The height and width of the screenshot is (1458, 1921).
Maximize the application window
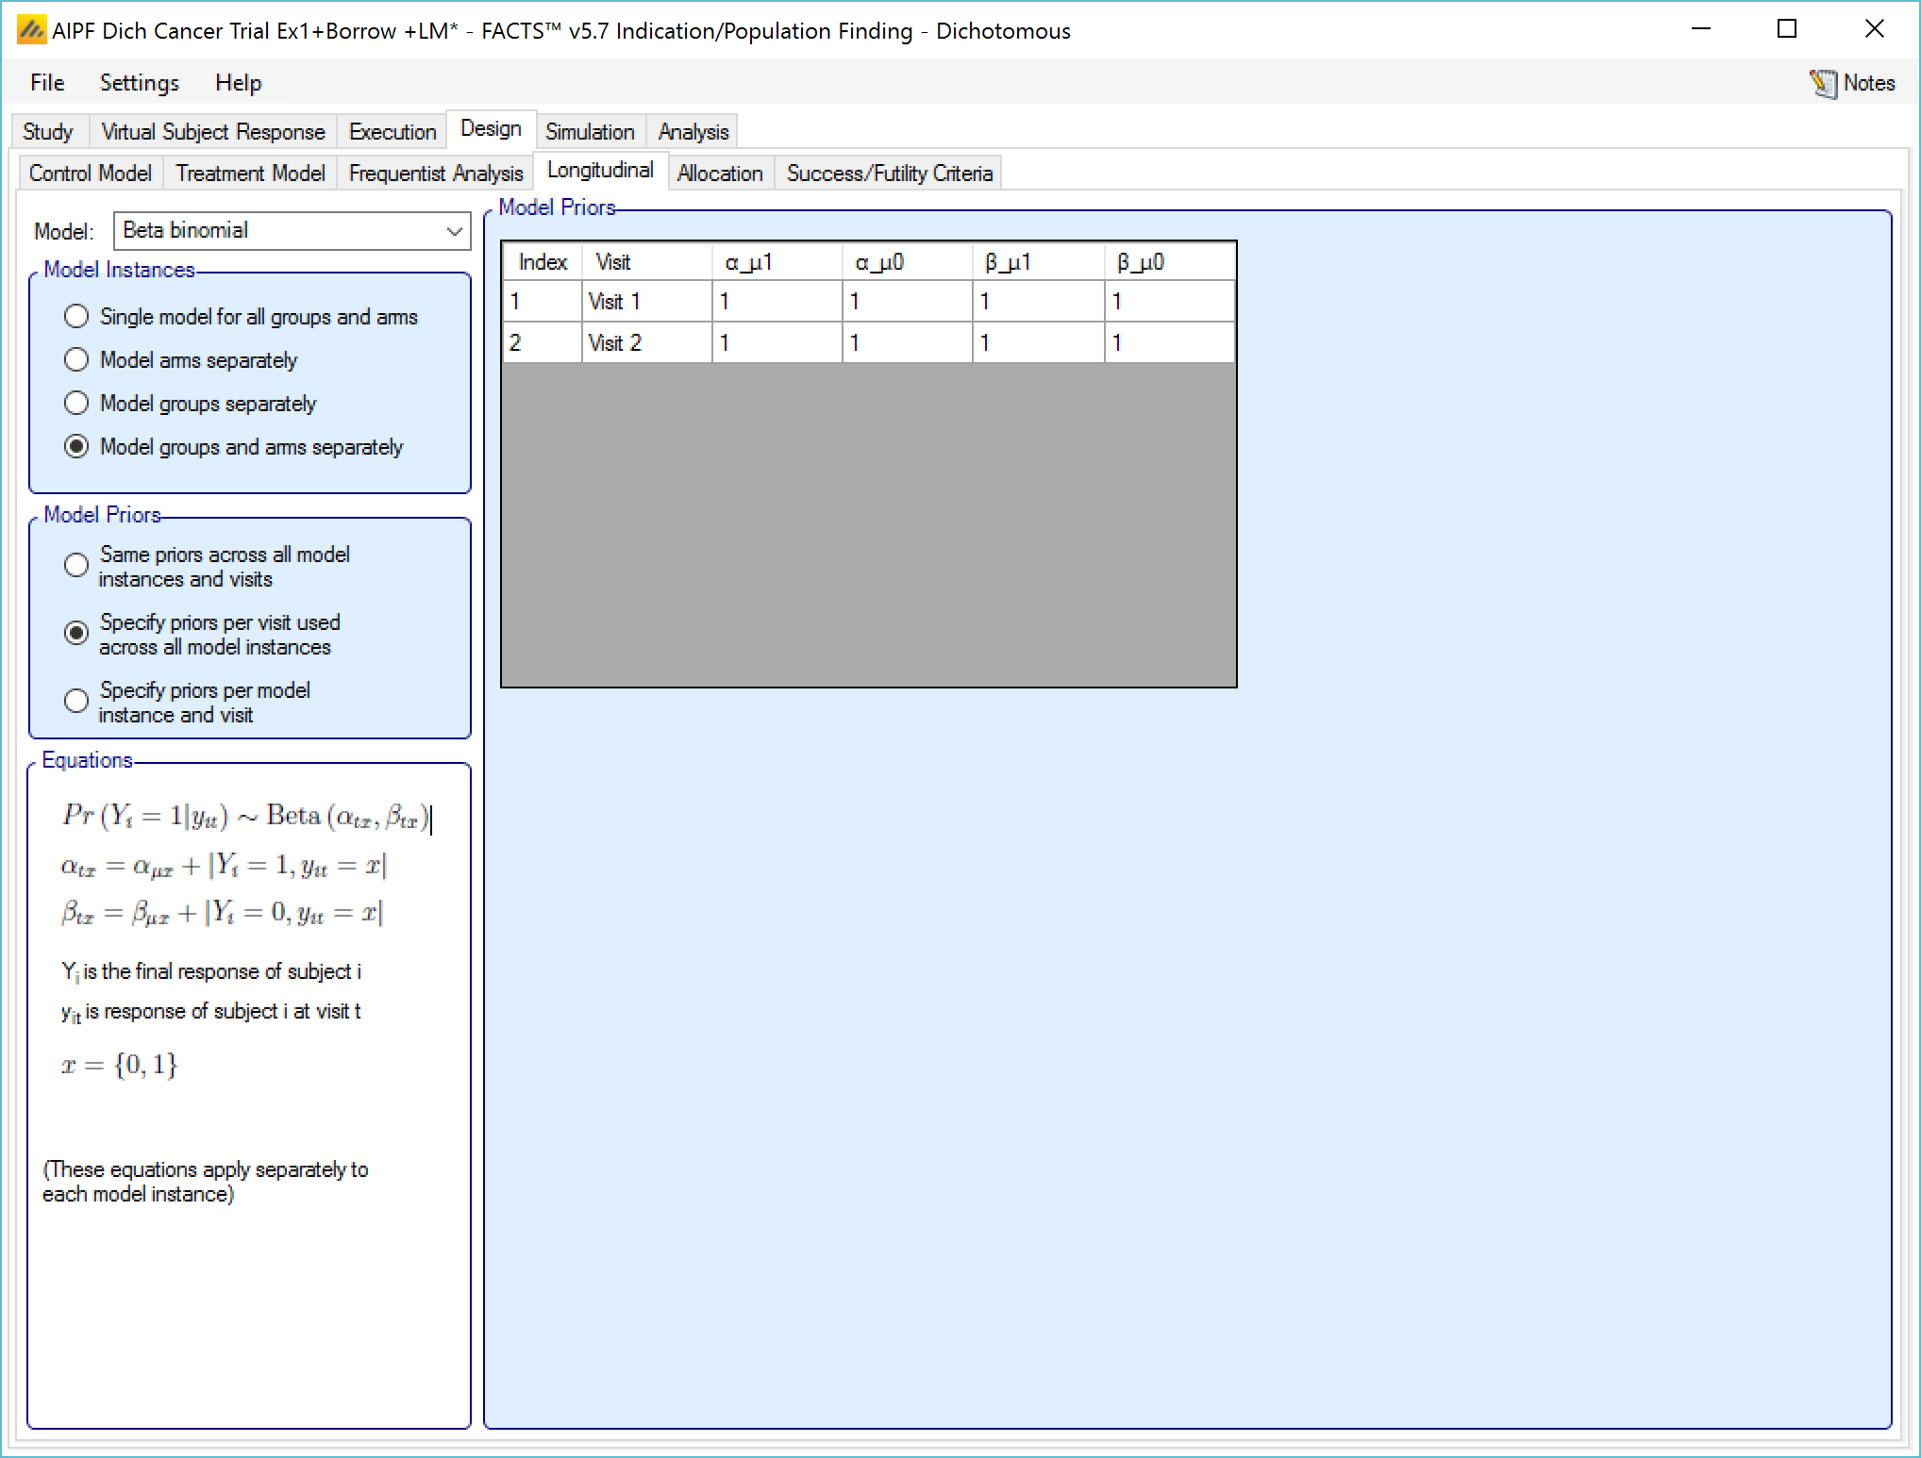tap(1786, 30)
